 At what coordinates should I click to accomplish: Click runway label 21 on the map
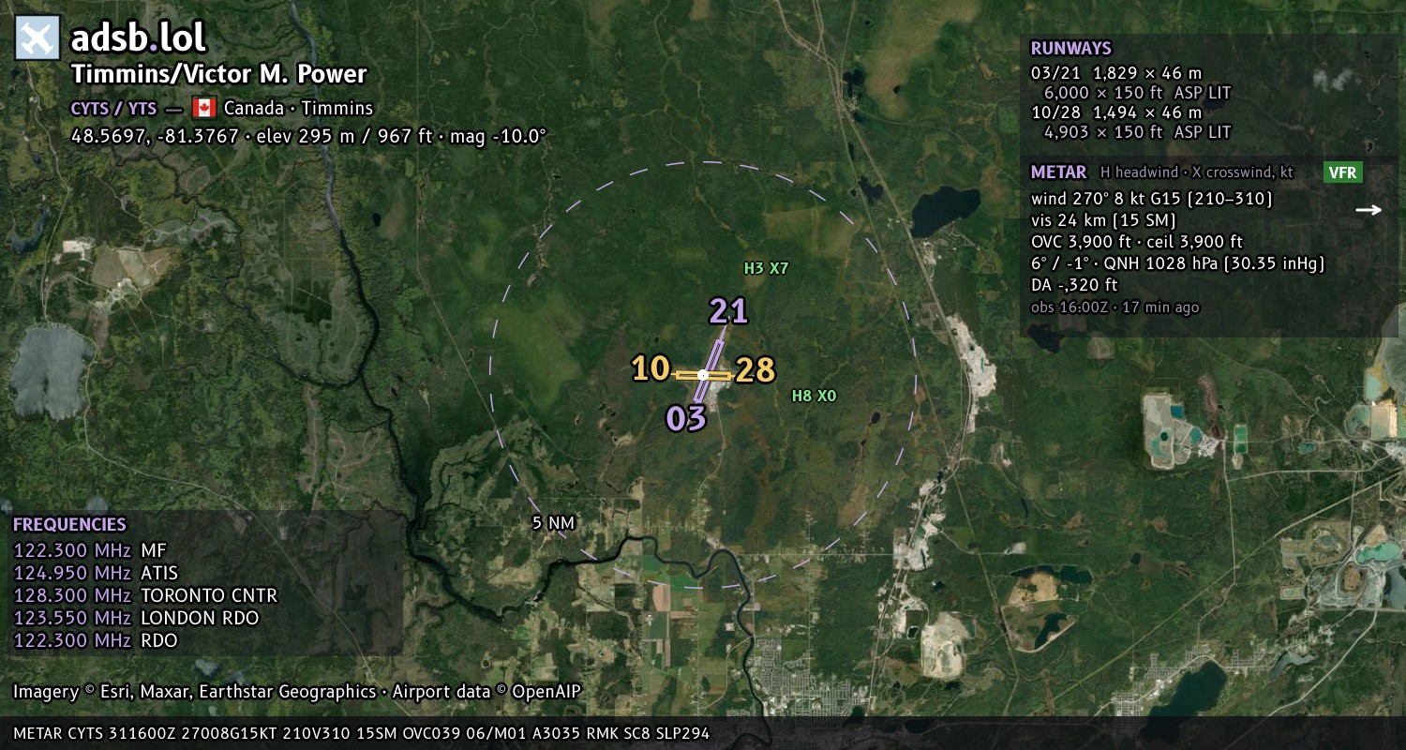728,310
